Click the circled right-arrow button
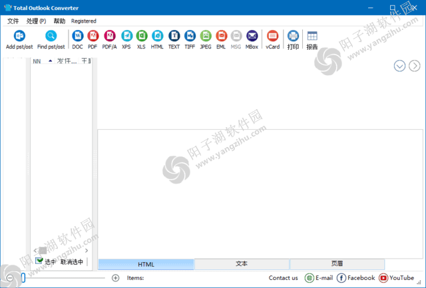This screenshot has width=426, height=288. [x=414, y=66]
